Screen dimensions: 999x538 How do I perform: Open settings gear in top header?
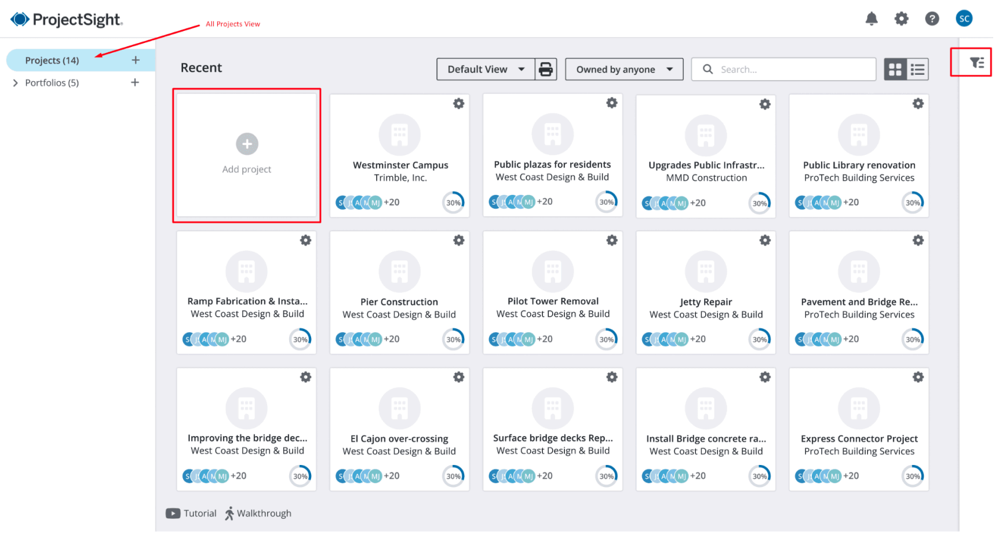pos(901,19)
